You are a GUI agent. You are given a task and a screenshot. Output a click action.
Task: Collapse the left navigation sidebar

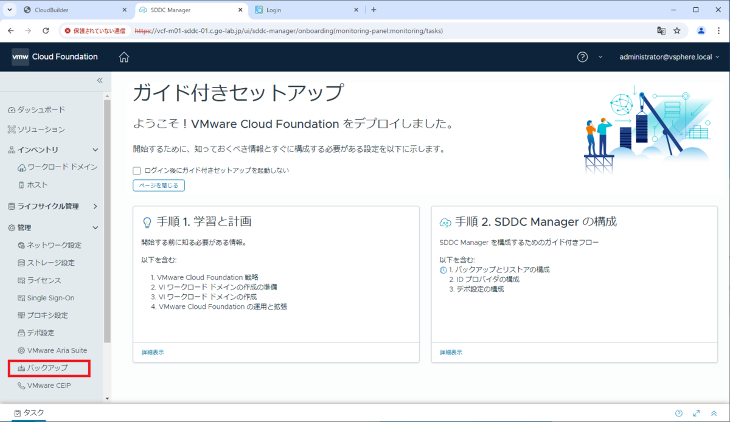100,80
